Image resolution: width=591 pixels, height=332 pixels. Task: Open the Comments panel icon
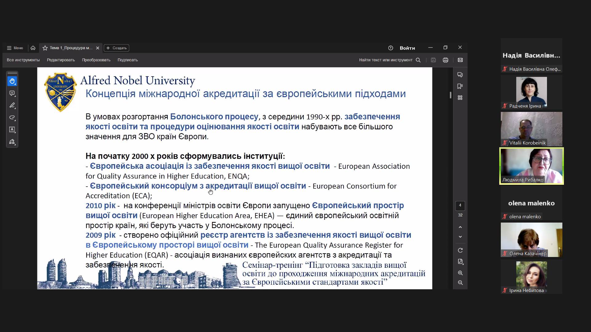pyautogui.click(x=460, y=75)
